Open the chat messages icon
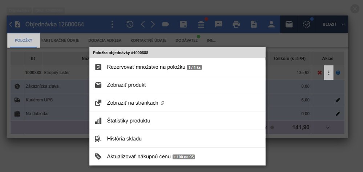 (218, 24)
